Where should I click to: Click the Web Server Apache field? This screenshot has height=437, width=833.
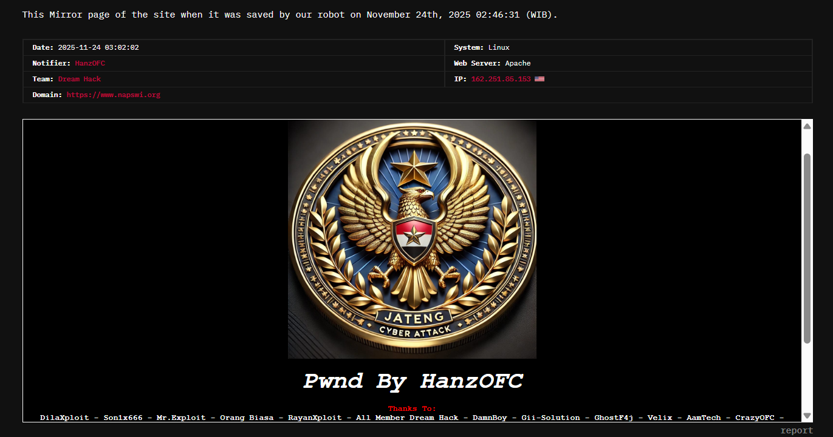[492, 63]
